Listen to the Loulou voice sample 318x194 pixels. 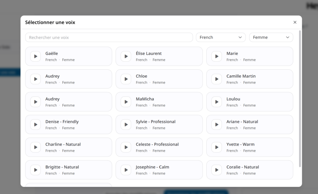[x=216, y=102]
